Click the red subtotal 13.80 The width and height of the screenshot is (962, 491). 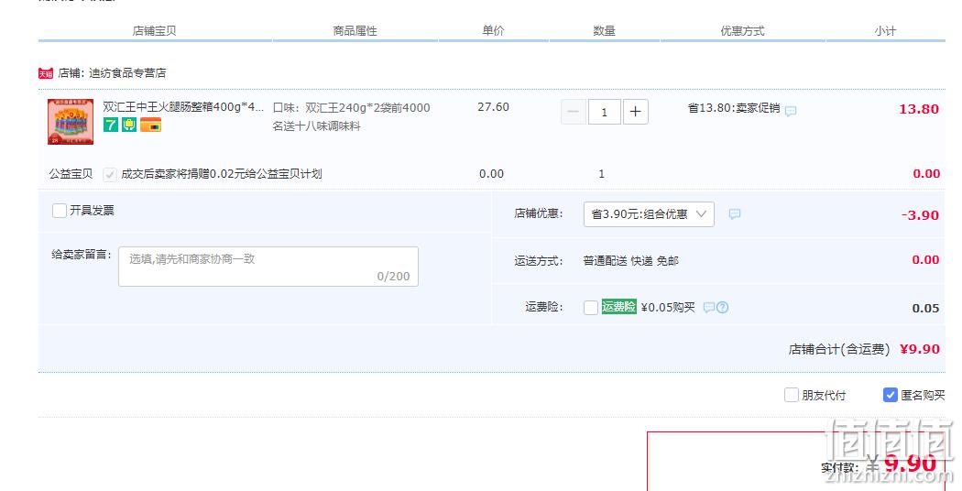click(919, 109)
